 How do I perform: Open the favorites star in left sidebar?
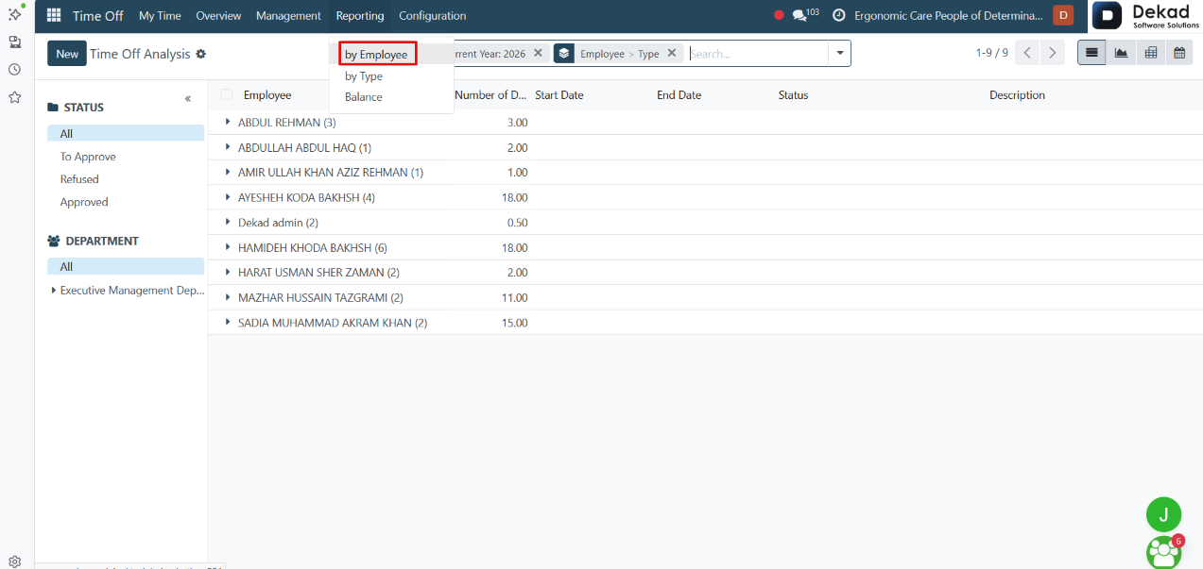pyautogui.click(x=15, y=96)
